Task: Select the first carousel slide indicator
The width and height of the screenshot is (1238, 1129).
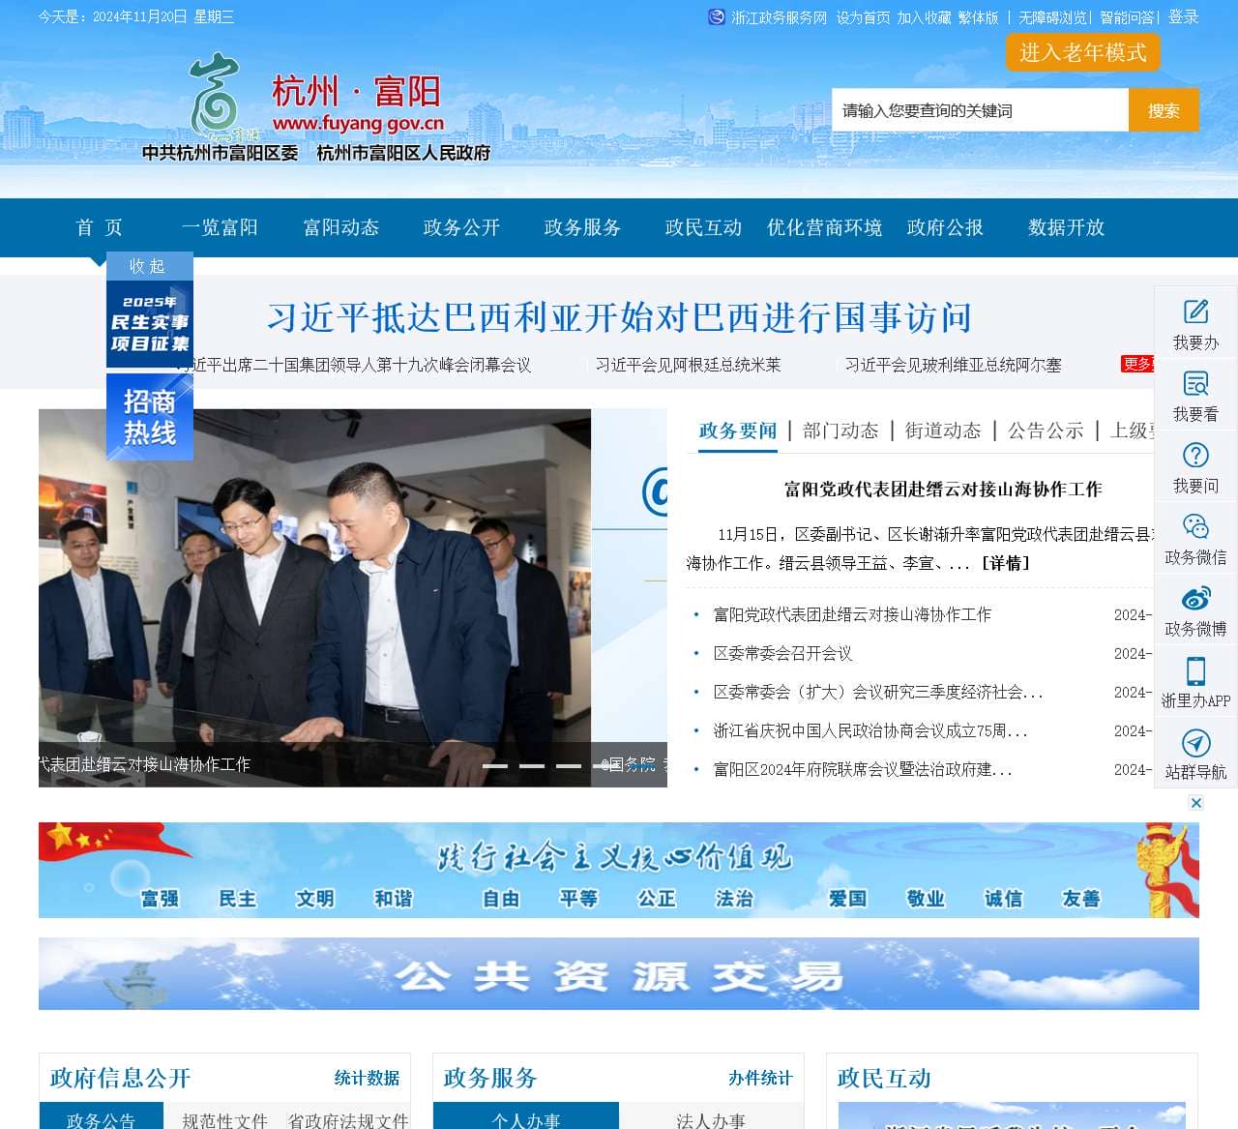Action: (x=495, y=765)
